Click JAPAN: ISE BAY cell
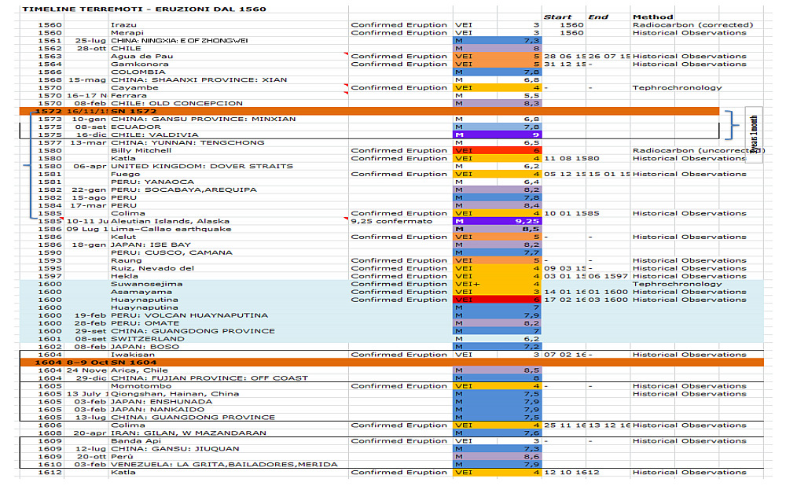786x486 pixels. tap(150, 245)
